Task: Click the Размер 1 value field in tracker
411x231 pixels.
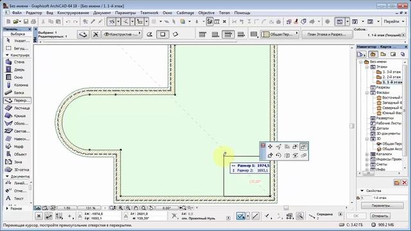Action: click(263, 166)
